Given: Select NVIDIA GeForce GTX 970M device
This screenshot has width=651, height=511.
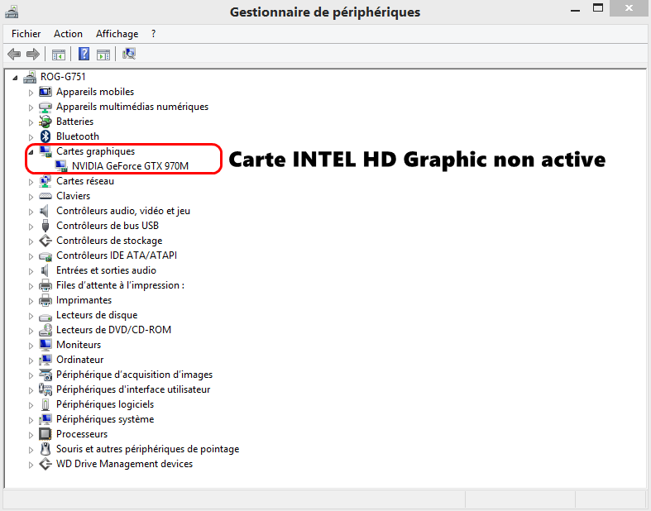Looking at the screenshot, I should tap(130, 166).
